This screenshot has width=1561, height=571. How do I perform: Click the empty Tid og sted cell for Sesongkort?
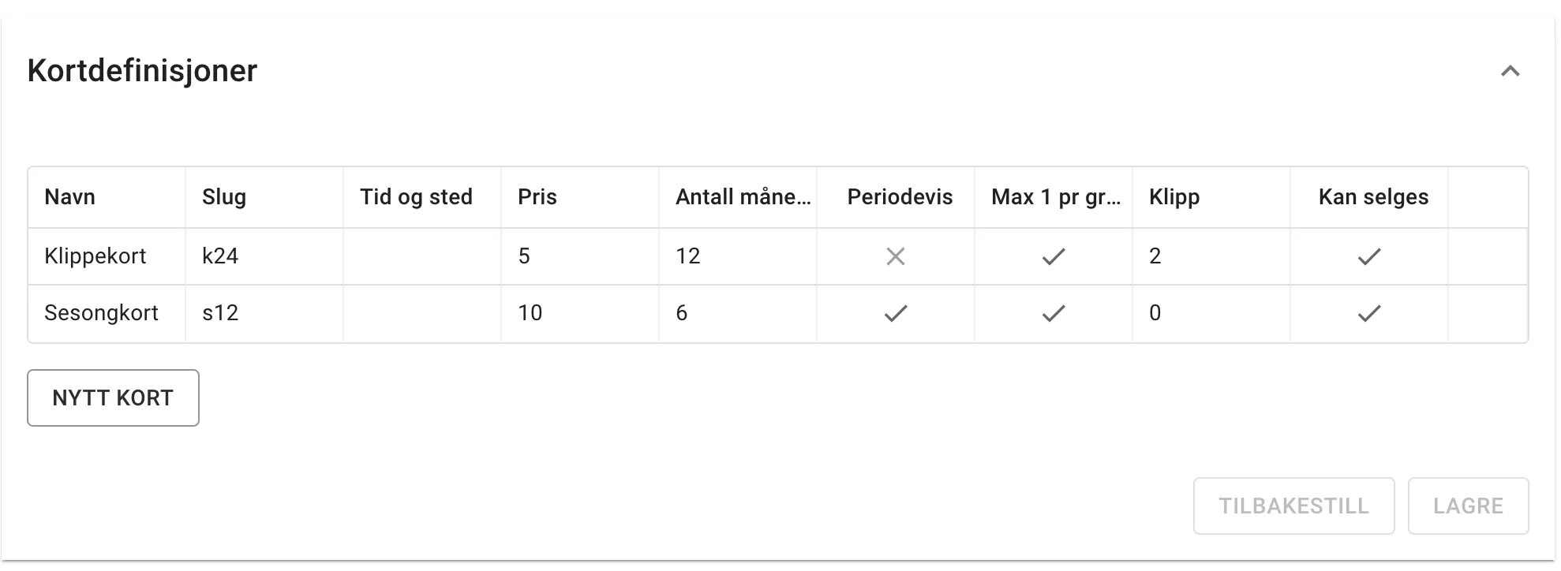(421, 314)
